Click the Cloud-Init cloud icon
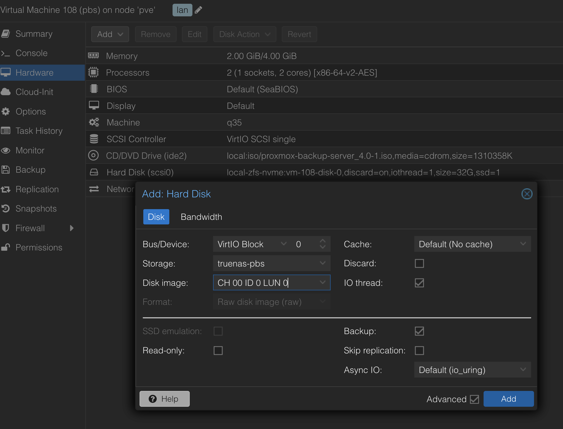The image size is (563, 429). click(6, 92)
